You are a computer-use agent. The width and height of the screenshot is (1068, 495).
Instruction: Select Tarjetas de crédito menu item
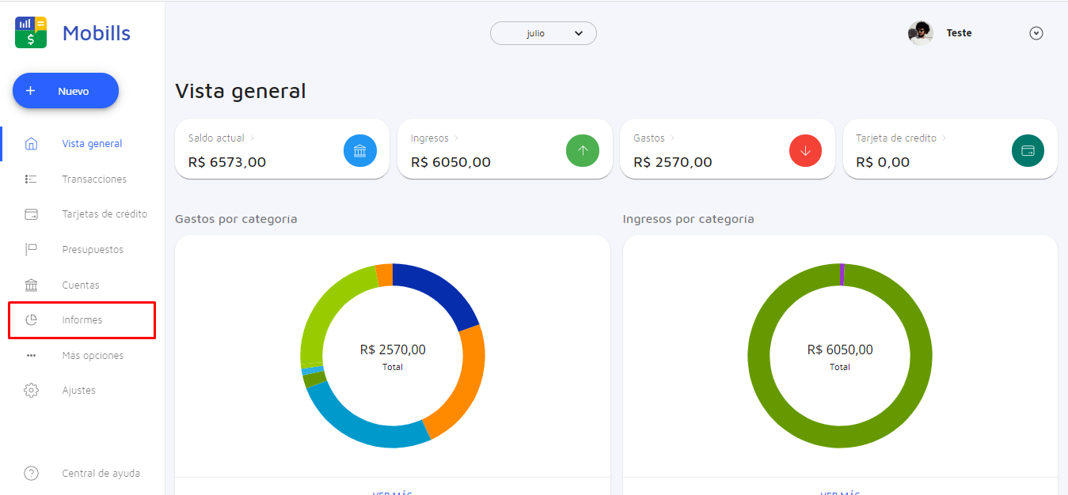[x=105, y=214]
